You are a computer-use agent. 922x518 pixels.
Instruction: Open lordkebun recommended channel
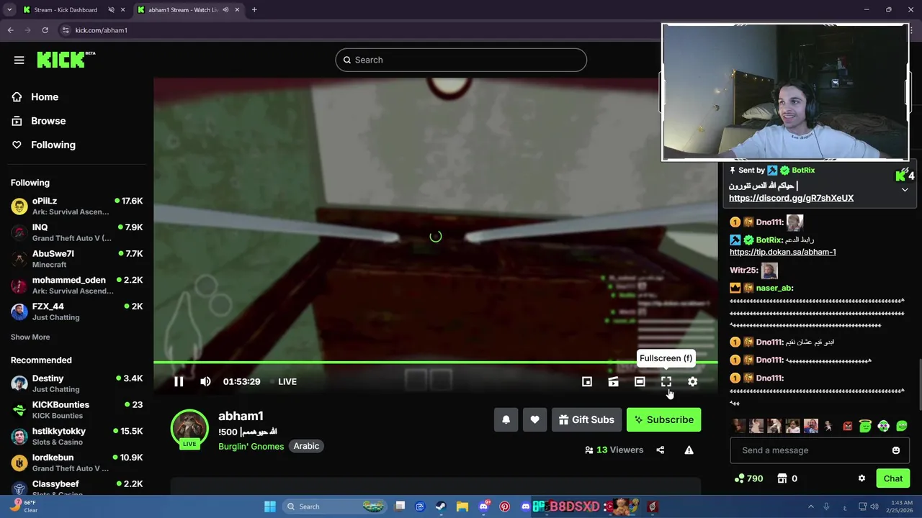tap(76, 463)
